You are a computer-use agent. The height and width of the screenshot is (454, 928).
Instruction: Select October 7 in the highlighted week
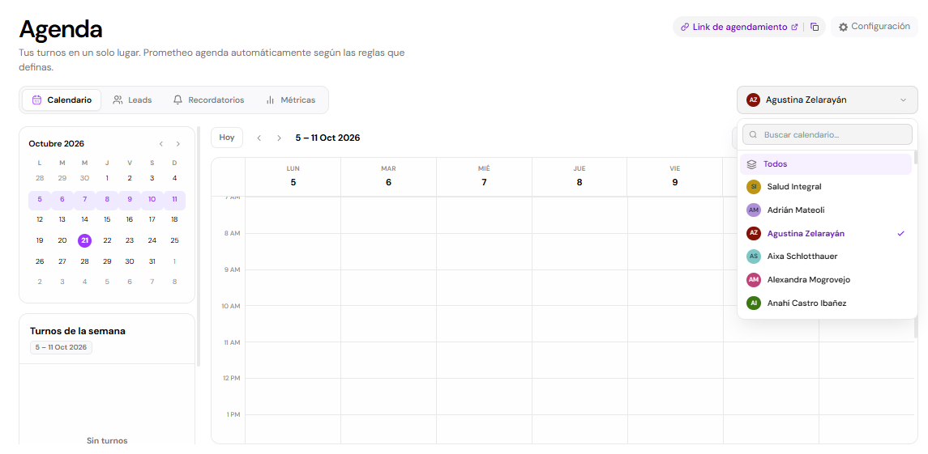tap(84, 199)
